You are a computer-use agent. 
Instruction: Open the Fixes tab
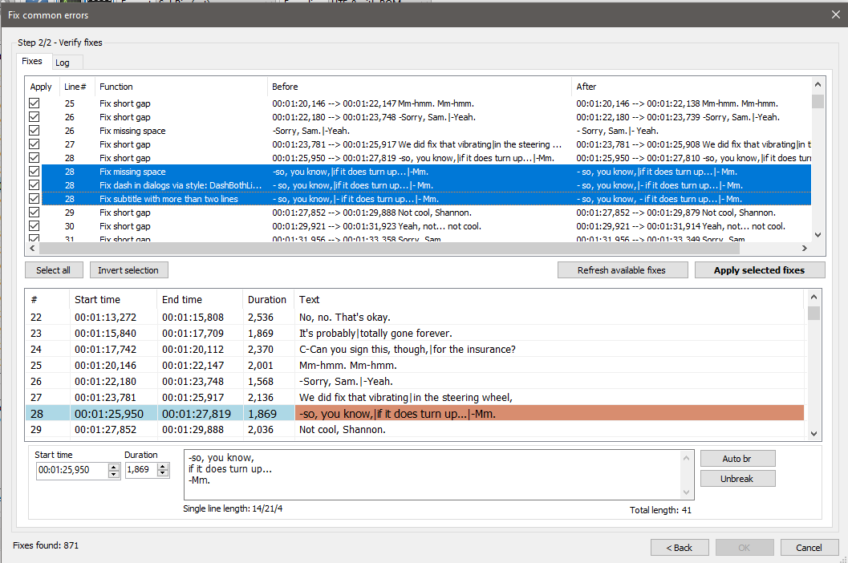32,61
